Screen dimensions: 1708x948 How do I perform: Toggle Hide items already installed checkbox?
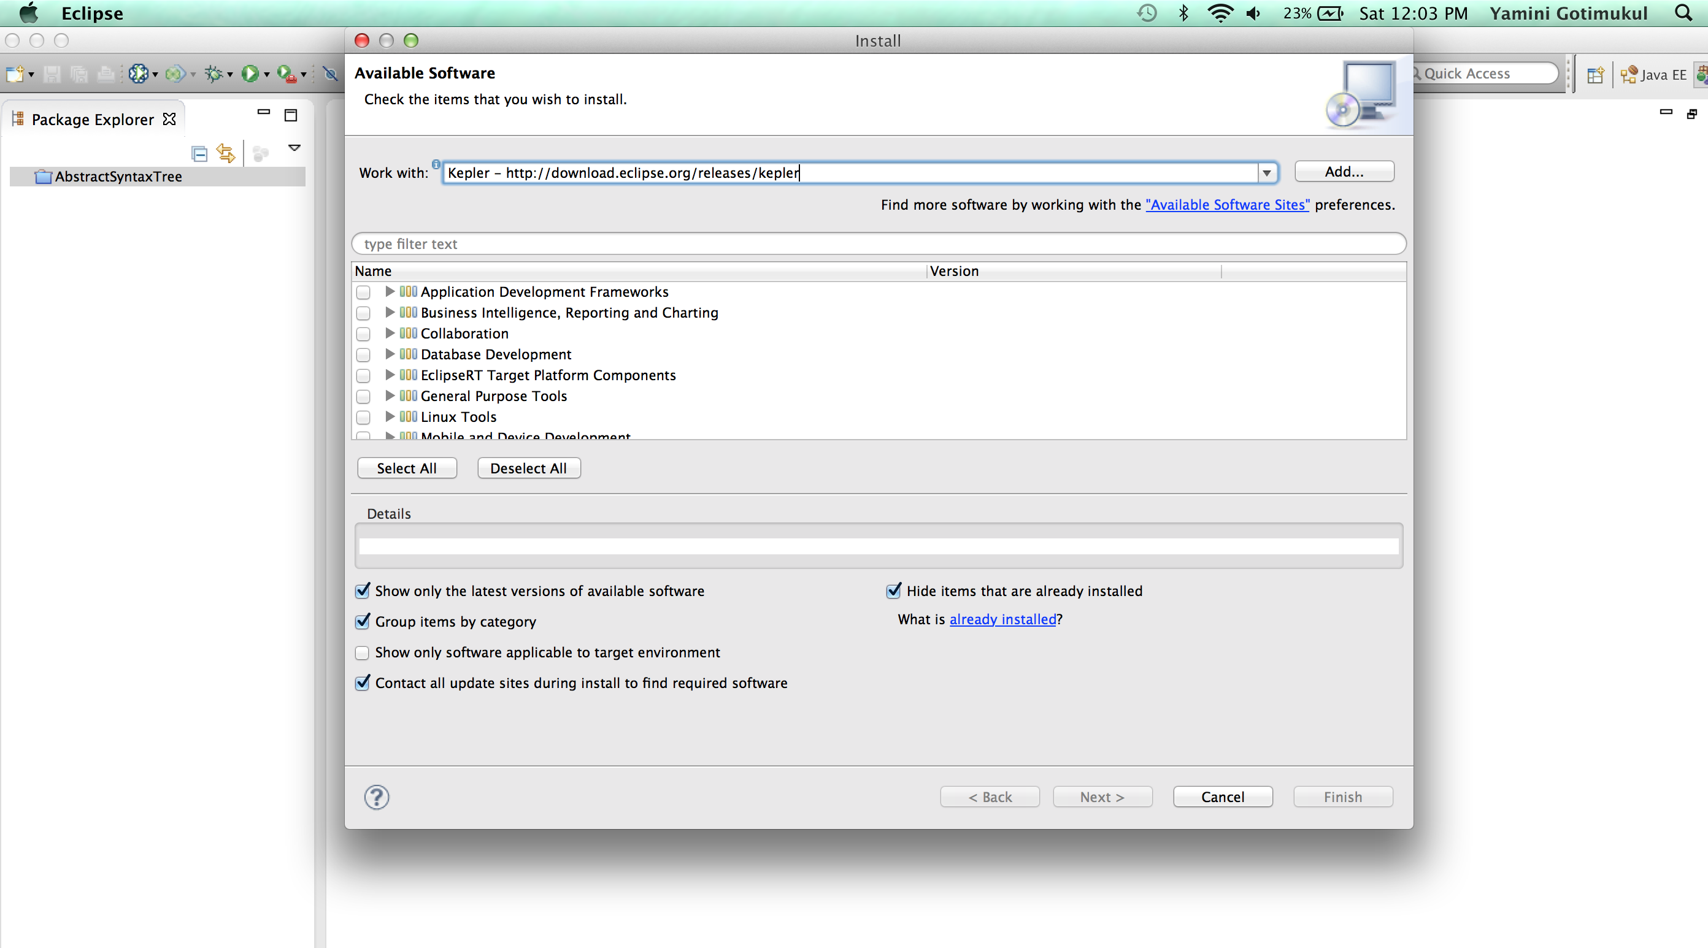coord(893,589)
